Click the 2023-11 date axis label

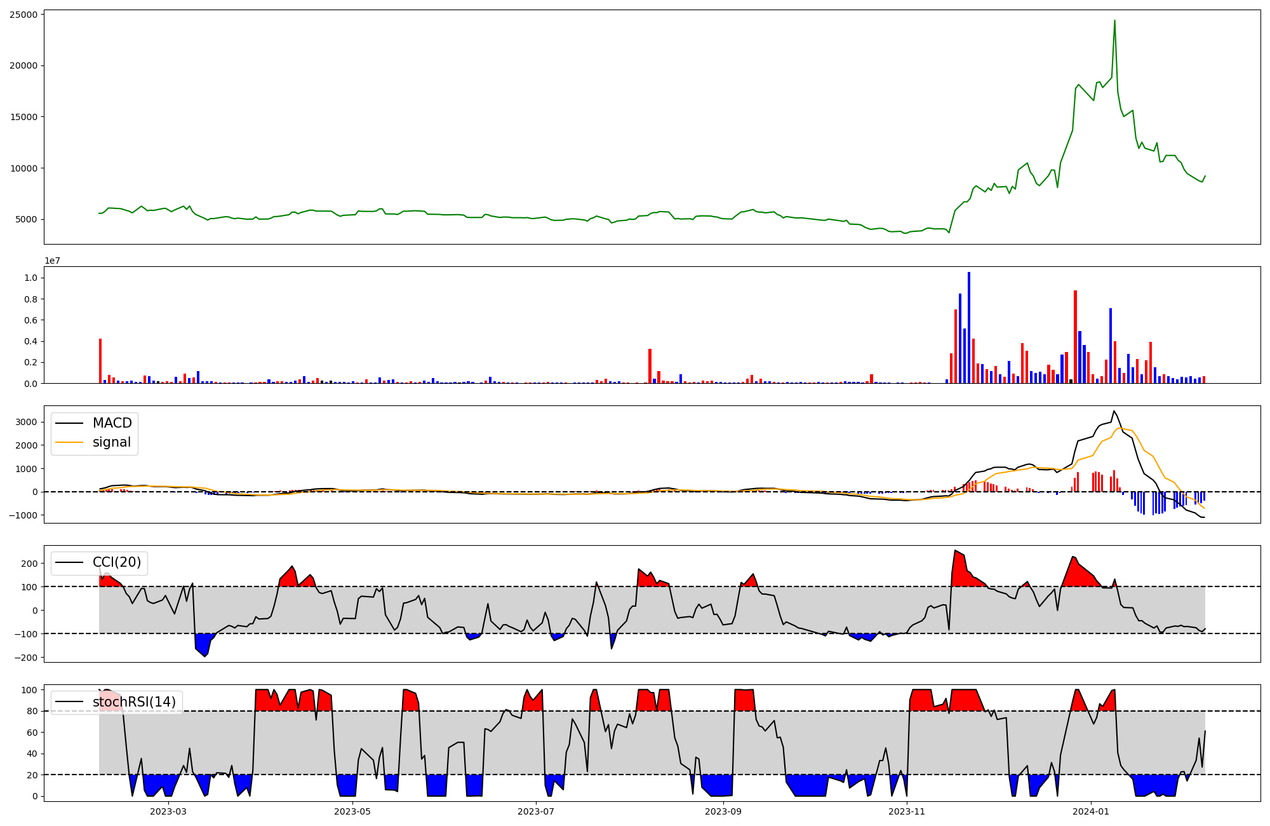[x=907, y=811]
